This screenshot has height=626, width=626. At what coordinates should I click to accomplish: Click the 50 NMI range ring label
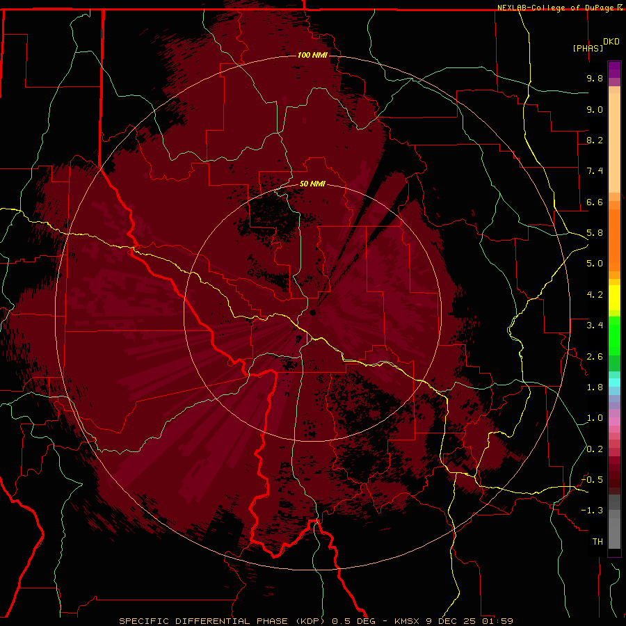click(x=312, y=184)
